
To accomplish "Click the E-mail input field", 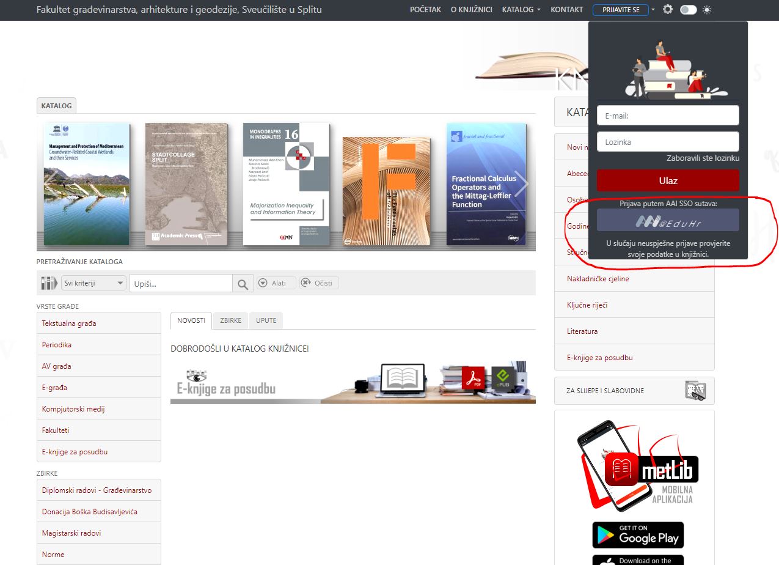I will tap(668, 116).
